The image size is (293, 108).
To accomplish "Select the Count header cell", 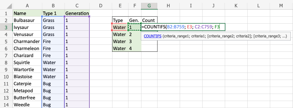I will tap(149, 20).
